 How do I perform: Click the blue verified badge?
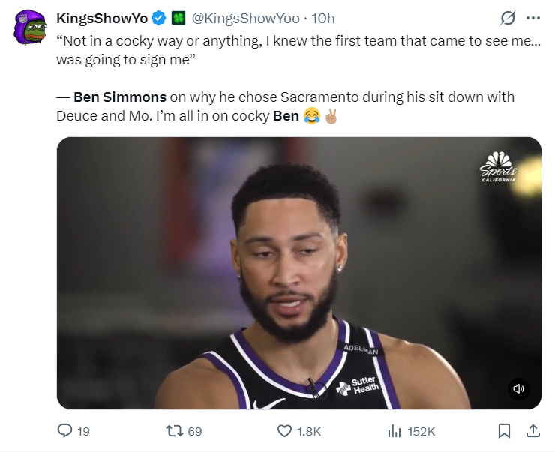[x=159, y=19]
